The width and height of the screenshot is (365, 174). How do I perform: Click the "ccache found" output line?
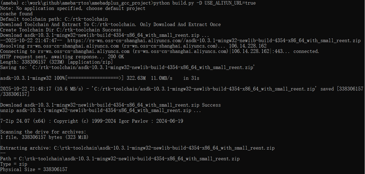[x=16, y=14]
